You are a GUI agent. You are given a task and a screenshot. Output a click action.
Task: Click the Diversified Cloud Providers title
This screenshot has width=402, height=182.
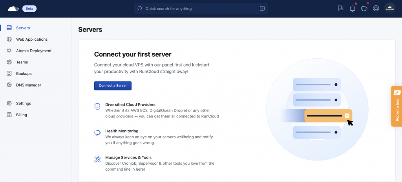[130, 105]
